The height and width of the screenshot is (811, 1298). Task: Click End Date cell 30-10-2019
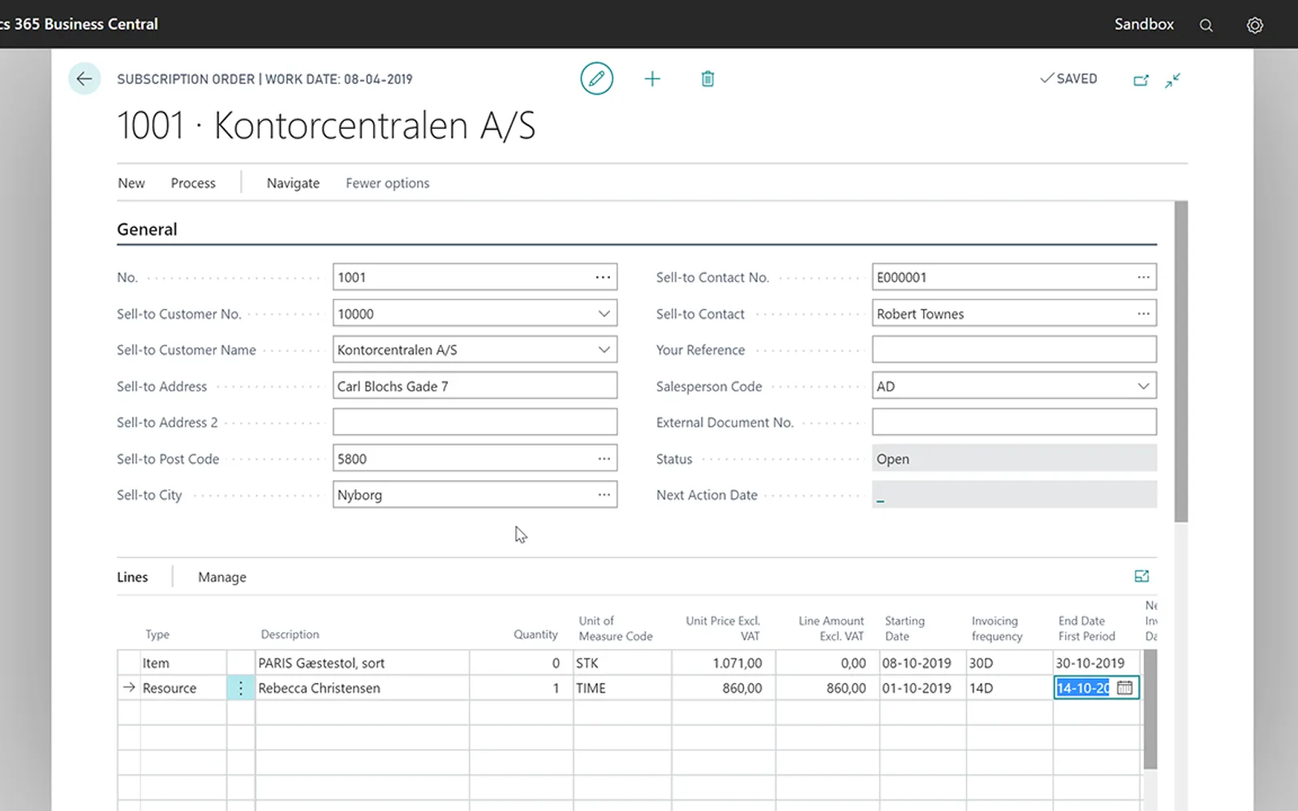pos(1096,663)
